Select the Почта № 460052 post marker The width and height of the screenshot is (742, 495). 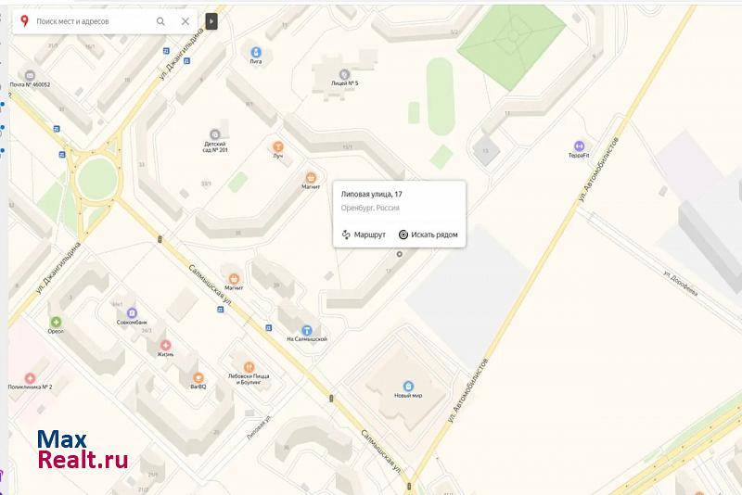click(30, 75)
